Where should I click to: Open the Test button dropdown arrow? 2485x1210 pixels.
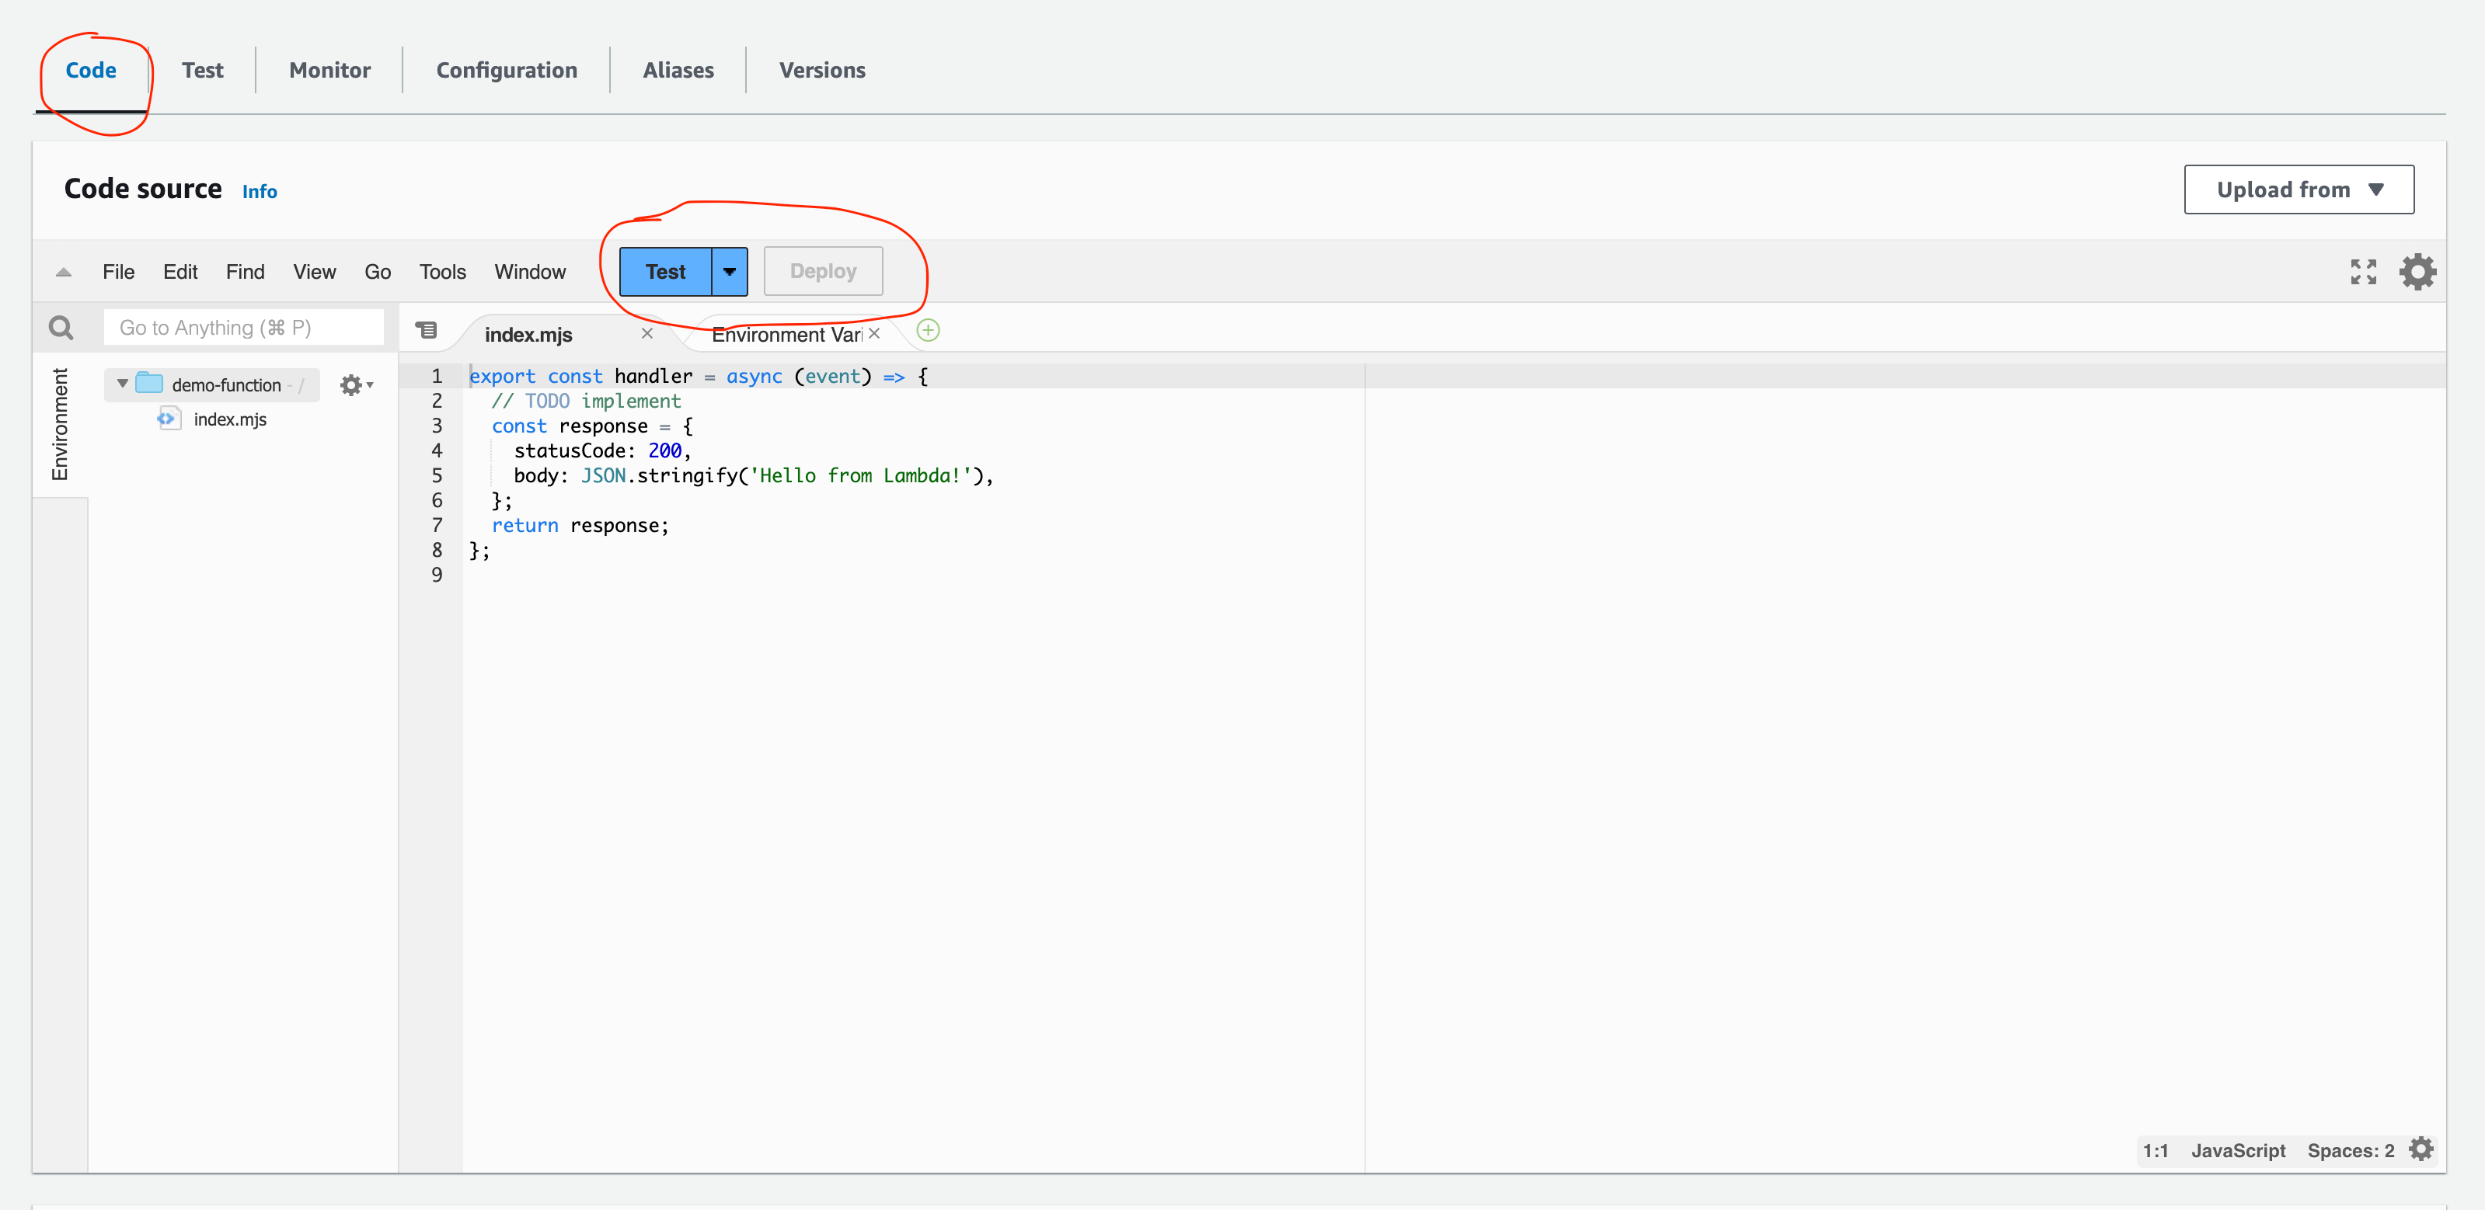click(730, 272)
